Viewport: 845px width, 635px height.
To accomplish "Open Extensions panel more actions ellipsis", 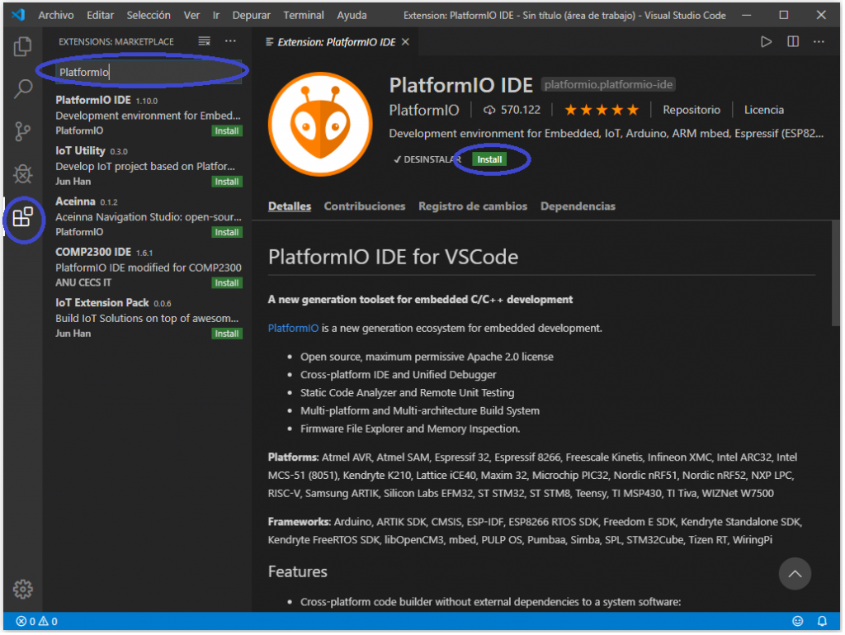I will pyautogui.click(x=231, y=41).
